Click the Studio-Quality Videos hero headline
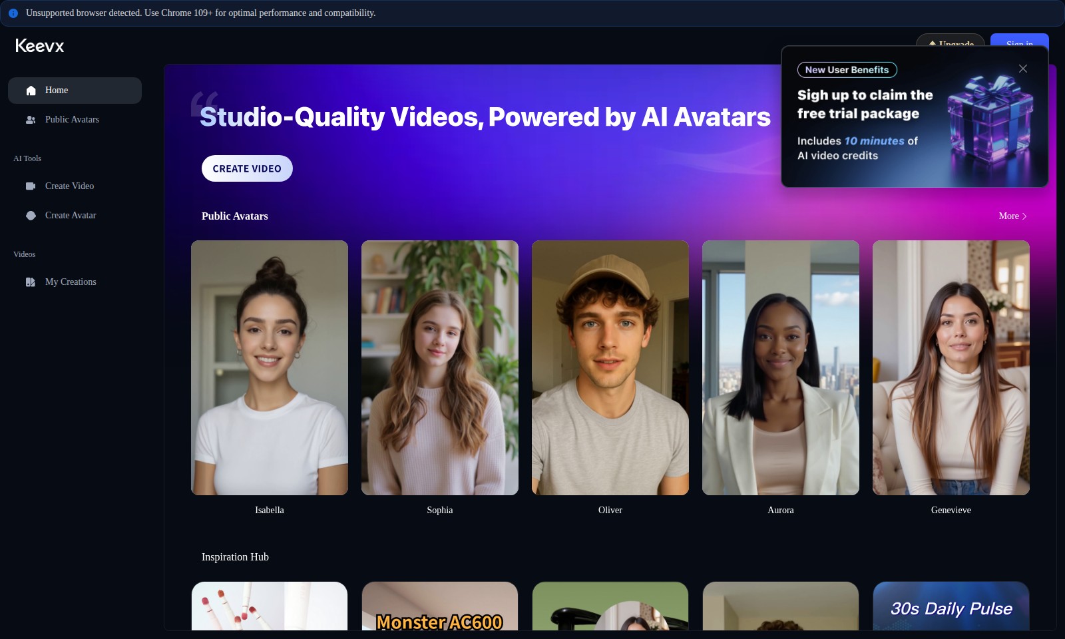 (x=485, y=117)
